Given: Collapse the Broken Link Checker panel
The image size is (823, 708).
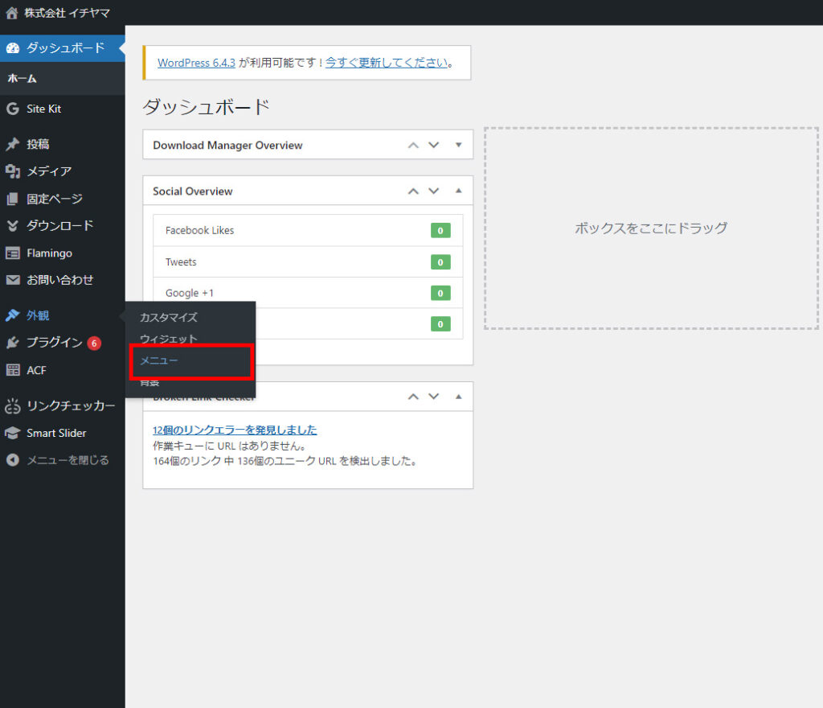Looking at the screenshot, I should coord(458,397).
